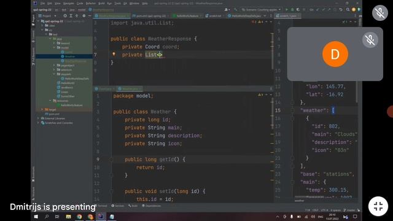This screenshot has width=393, height=221.
Task: Fold the getId method at line 9
Action: (111, 160)
